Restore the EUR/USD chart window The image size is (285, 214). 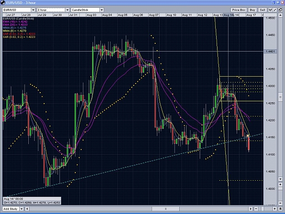(x=278, y=3)
